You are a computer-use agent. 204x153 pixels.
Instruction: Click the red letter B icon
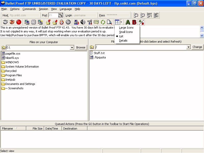click(x=134, y=22)
